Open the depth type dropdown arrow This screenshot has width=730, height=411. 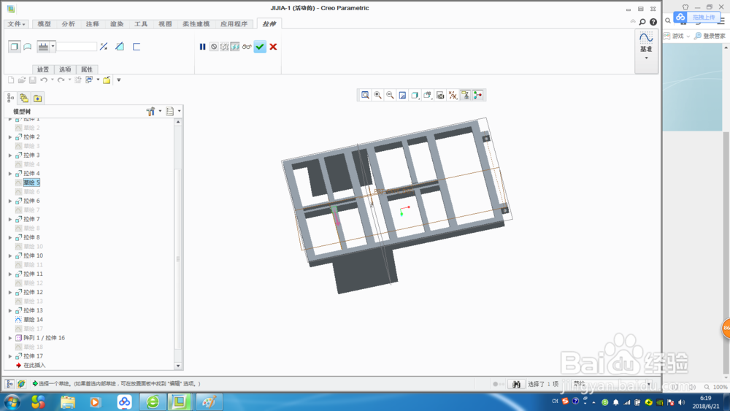53,47
